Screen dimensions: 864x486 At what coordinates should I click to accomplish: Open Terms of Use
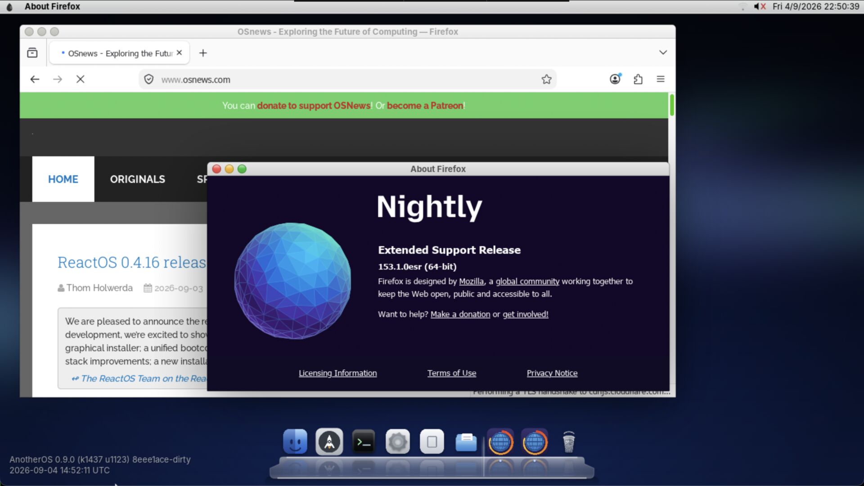[x=452, y=373]
